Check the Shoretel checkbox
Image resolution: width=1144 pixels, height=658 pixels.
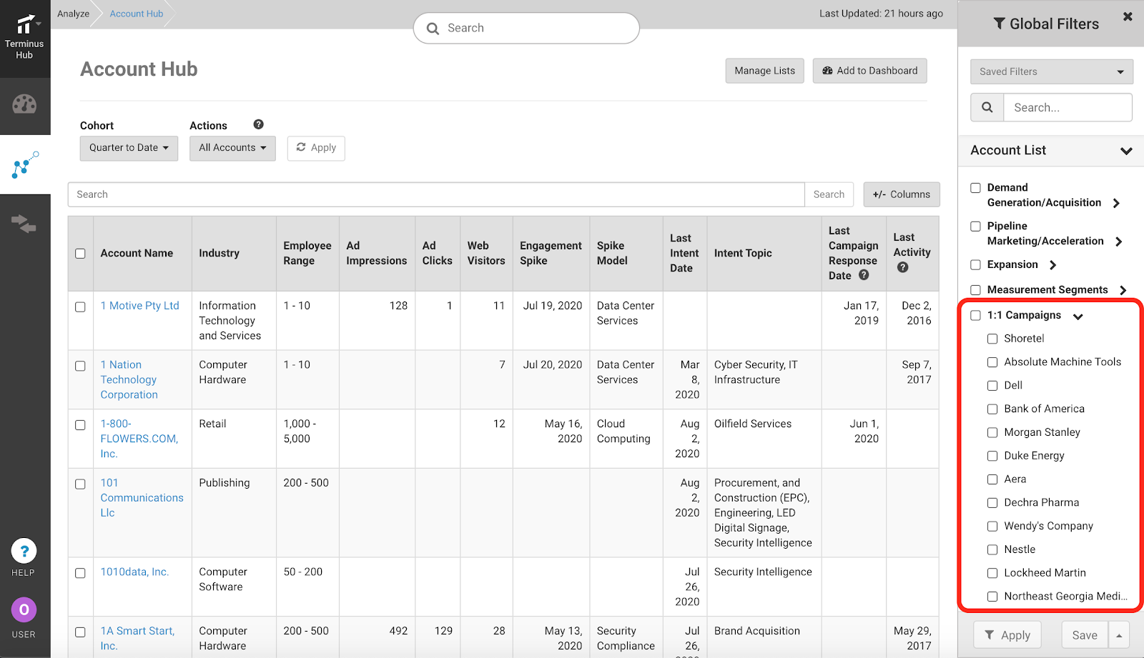tap(992, 339)
